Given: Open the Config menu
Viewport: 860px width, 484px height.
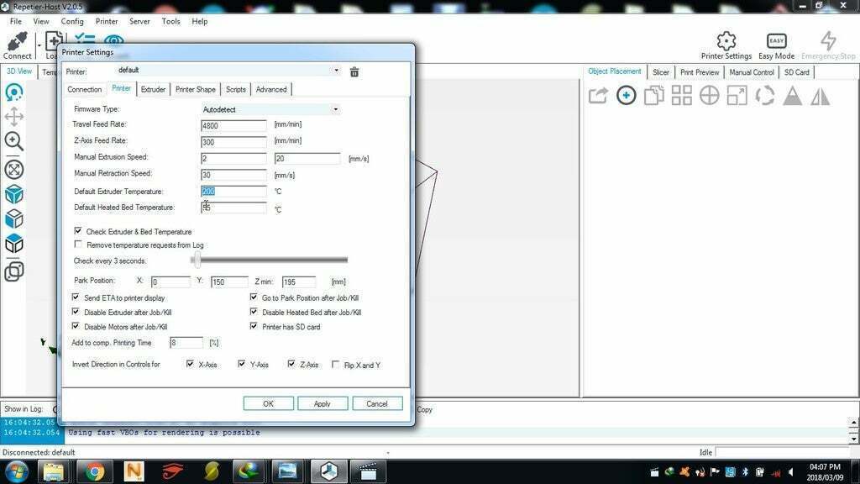Looking at the screenshot, I should (72, 21).
